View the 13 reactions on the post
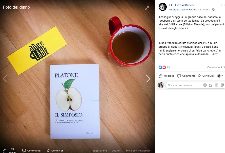This screenshot has width=225, height=153. pos(164,67)
